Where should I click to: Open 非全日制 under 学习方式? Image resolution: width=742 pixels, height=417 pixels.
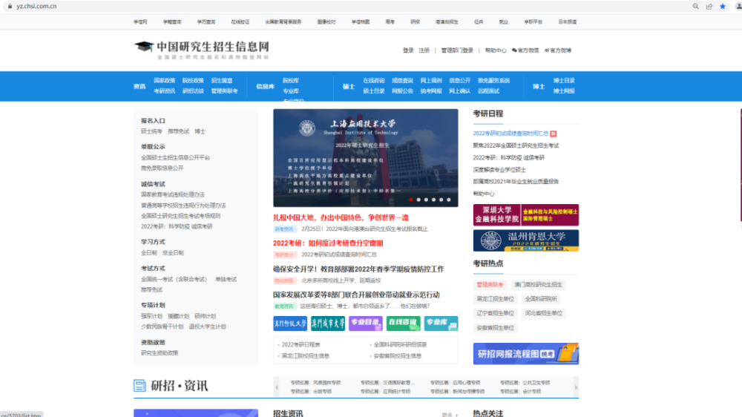point(173,253)
